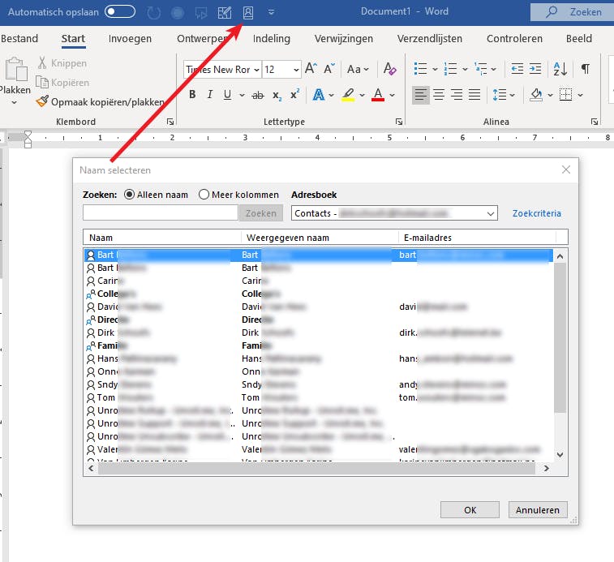Expand the Times New Roman font dropdown
Image resolution: width=614 pixels, height=562 pixels.
click(256, 70)
